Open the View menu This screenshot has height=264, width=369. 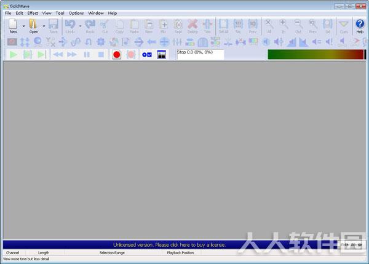(x=47, y=13)
